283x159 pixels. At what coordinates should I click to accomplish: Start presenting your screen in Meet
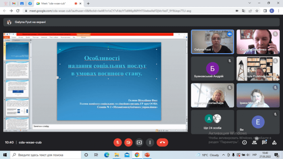[139, 142]
